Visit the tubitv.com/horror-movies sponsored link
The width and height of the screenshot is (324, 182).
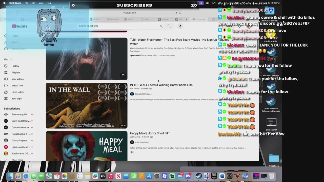[158, 55]
